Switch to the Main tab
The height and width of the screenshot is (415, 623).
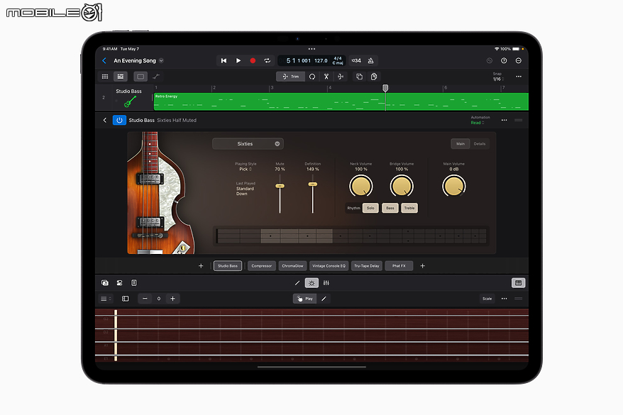pos(461,144)
